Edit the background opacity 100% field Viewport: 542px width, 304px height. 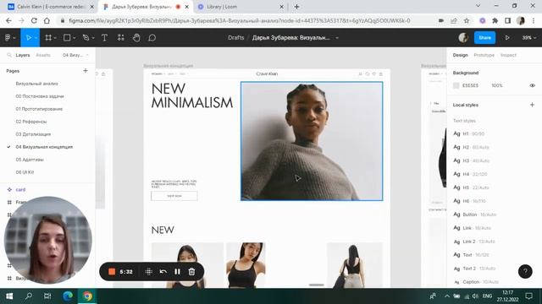coord(497,85)
